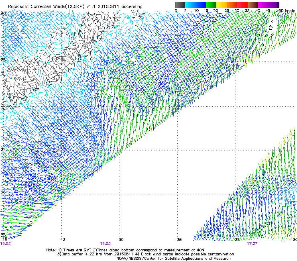Click the red 30-35 knots legend swatch
Image resolution: width=297 pixels, height=261 pixels.
tap(242, 5)
